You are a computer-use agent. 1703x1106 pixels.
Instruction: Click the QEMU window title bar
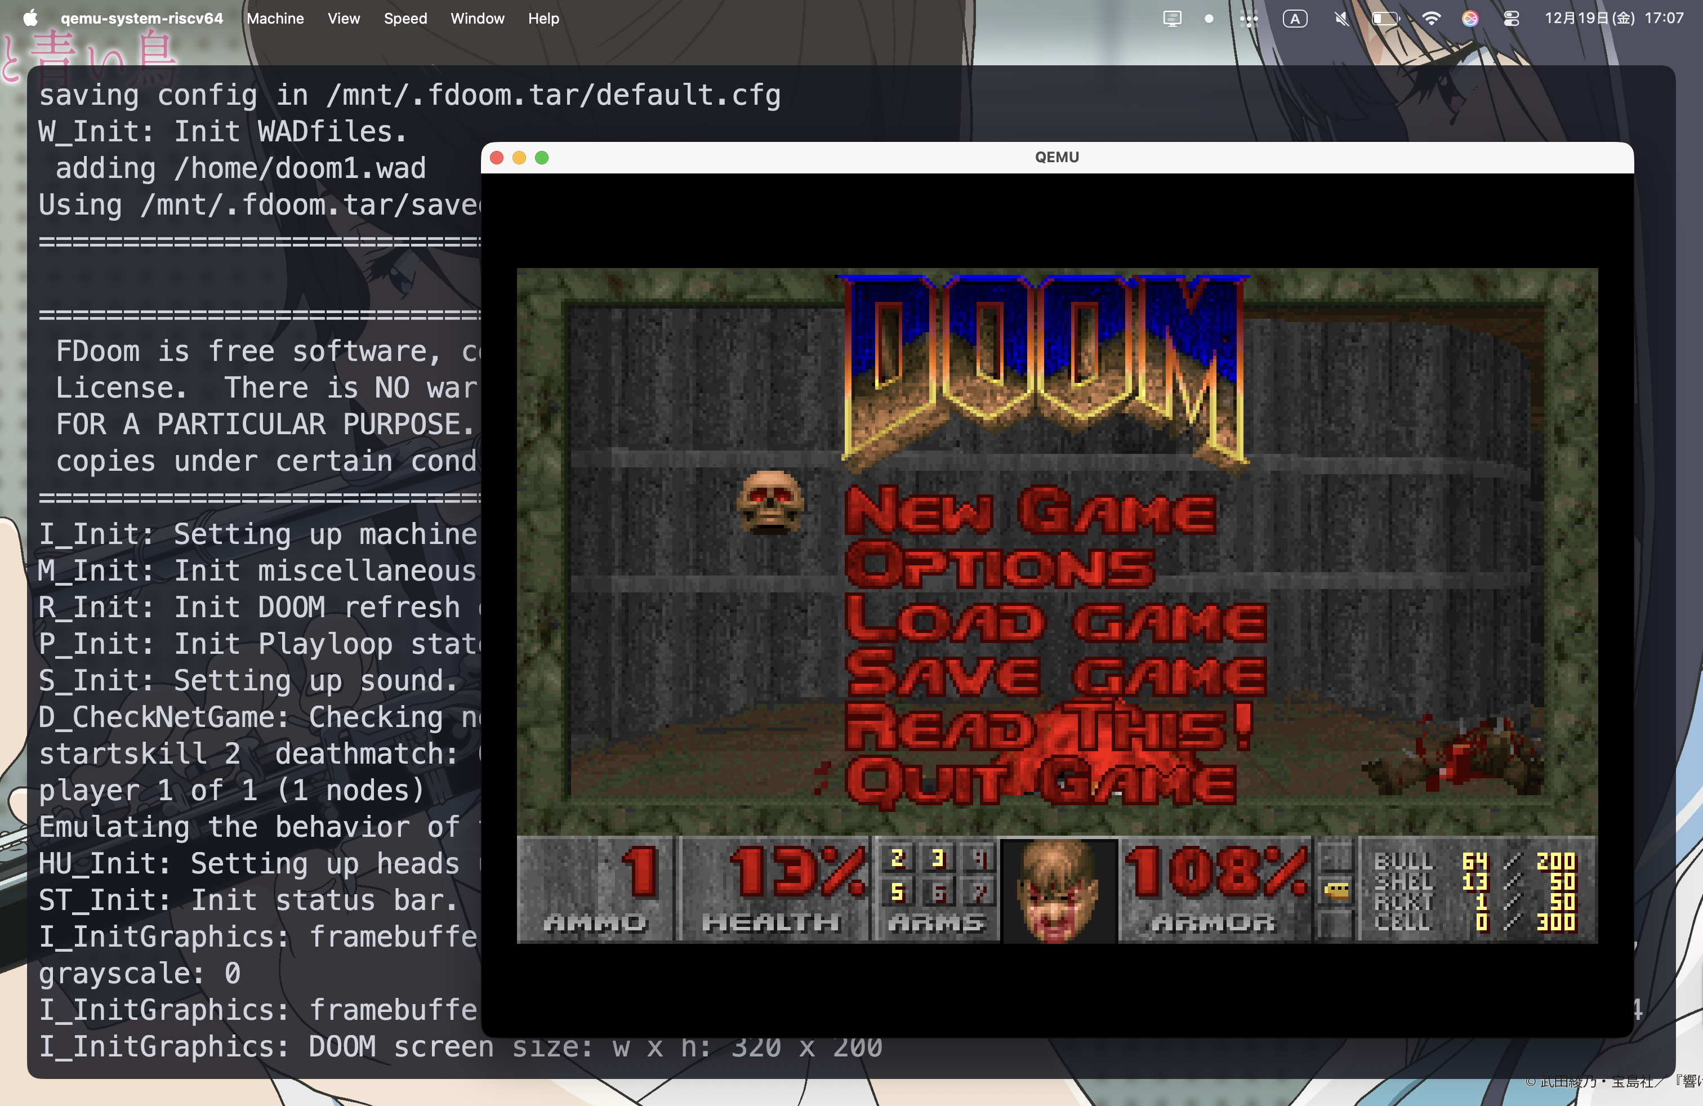point(1056,157)
